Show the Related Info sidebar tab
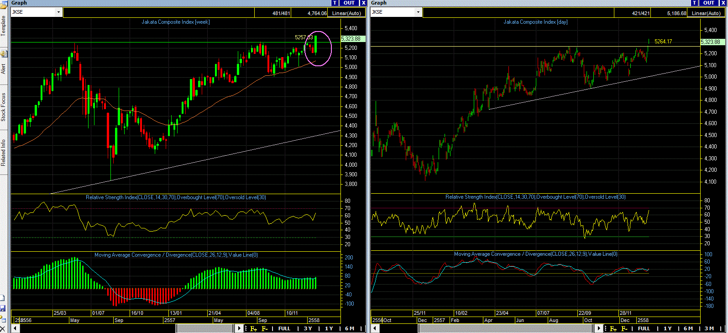 pyautogui.click(x=4, y=153)
